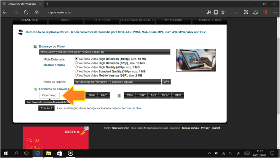Click the browser home icon
The width and height of the screenshot is (280, 158).
point(37,12)
